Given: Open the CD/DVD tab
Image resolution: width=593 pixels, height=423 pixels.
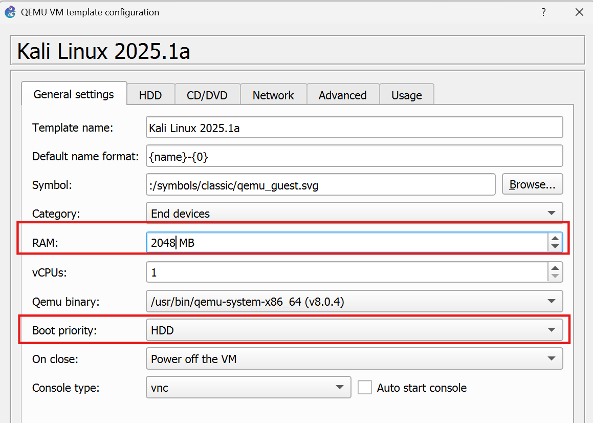Looking at the screenshot, I should tap(207, 95).
